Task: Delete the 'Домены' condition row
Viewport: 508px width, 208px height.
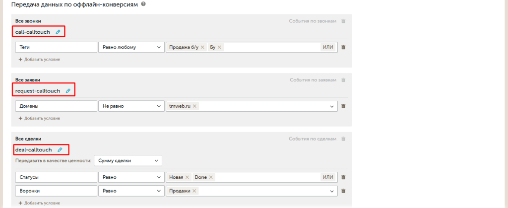Action: coord(343,106)
